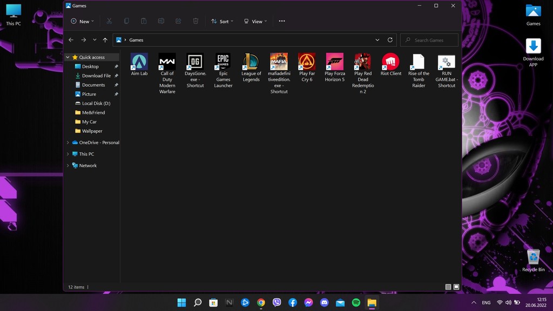Click the Cut toolbar icon
The image size is (553, 311).
(109, 21)
